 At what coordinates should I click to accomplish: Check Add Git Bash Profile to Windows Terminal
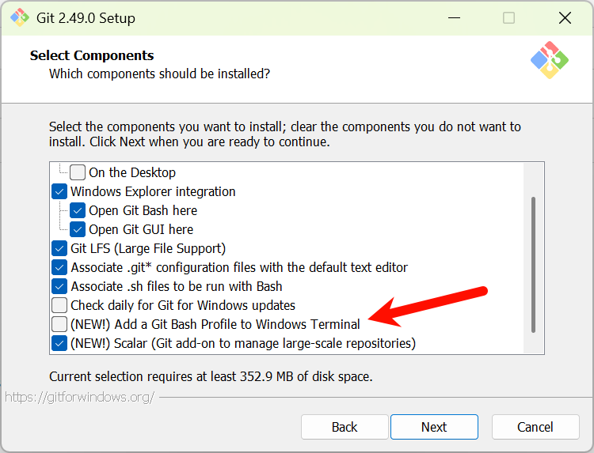59,324
